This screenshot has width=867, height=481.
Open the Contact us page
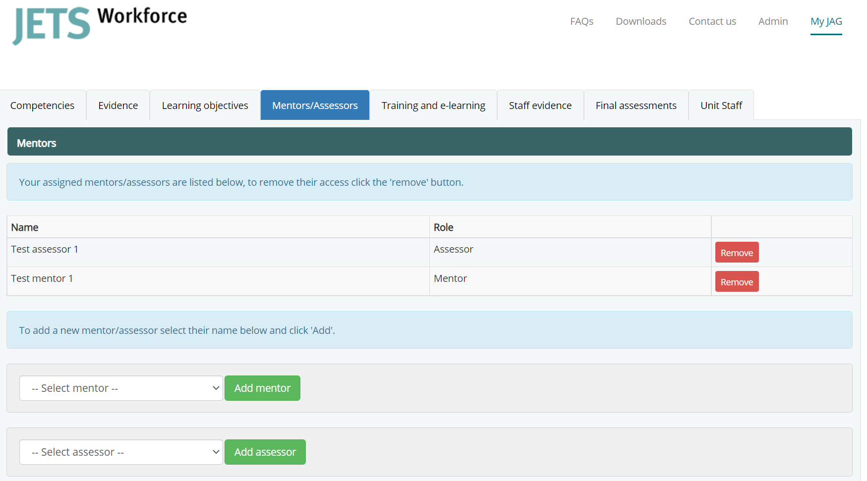coord(712,21)
